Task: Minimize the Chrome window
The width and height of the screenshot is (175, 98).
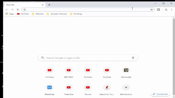Action: tap(156, 4)
